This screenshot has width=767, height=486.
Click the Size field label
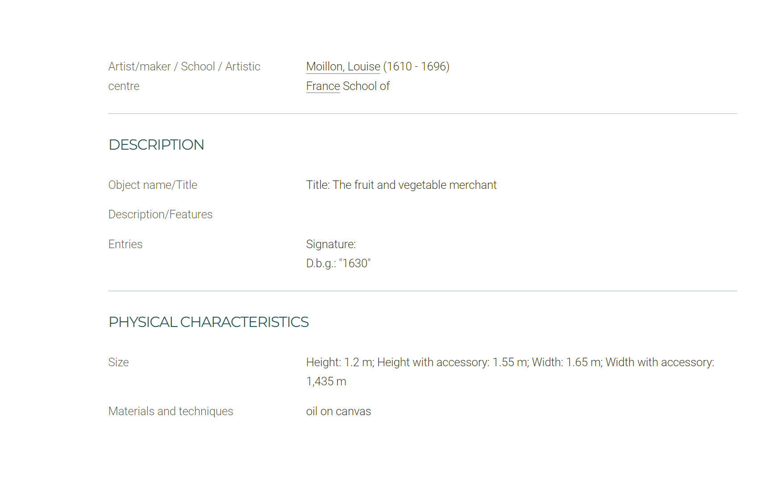[118, 362]
